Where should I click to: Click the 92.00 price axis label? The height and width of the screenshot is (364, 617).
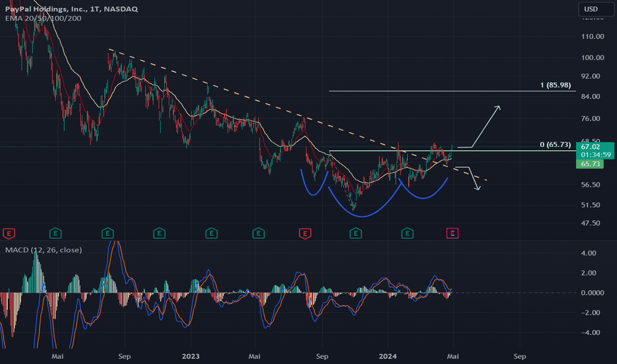591,76
